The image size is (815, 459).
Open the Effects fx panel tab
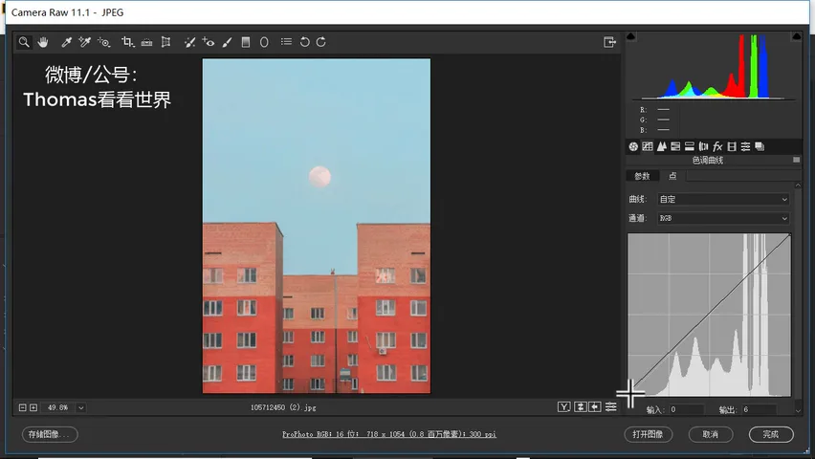click(x=717, y=146)
